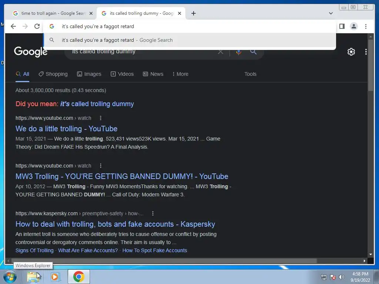
Task: Switch to 'time to troll again' tab
Action: click(x=53, y=13)
